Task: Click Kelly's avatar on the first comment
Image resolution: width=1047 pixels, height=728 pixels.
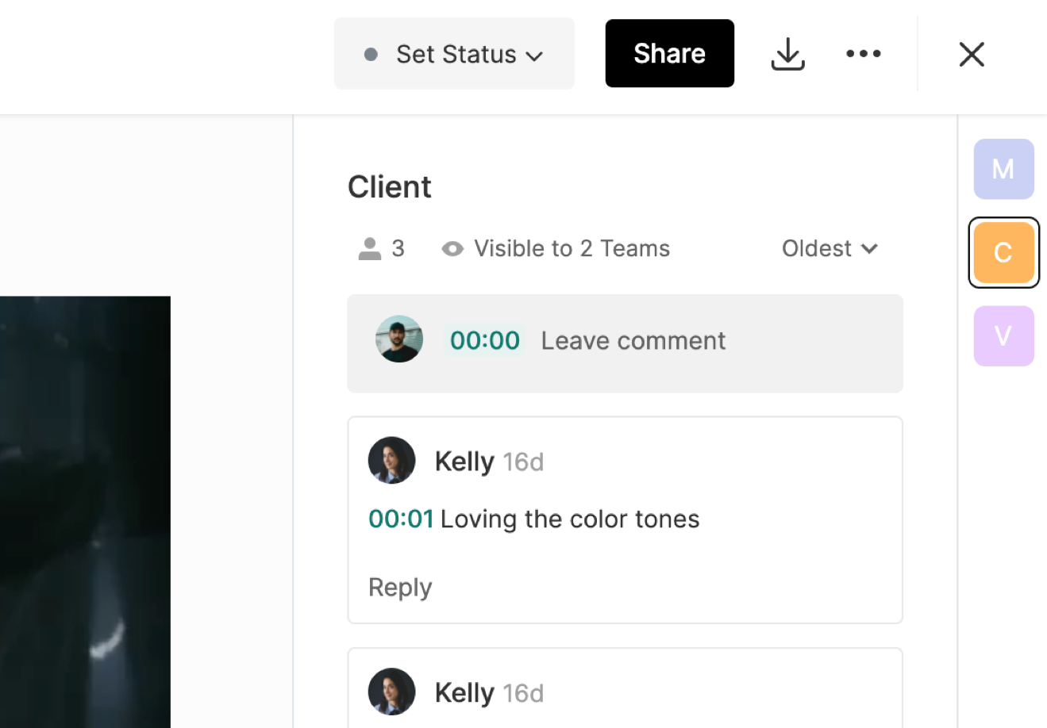Action: tap(392, 461)
